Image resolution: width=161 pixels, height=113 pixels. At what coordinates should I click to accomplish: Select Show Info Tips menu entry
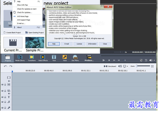point(27,5)
